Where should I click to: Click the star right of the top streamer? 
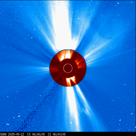coord(78,19)
